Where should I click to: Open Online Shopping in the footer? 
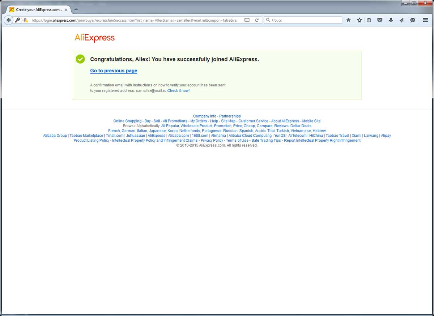click(x=127, y=121)
